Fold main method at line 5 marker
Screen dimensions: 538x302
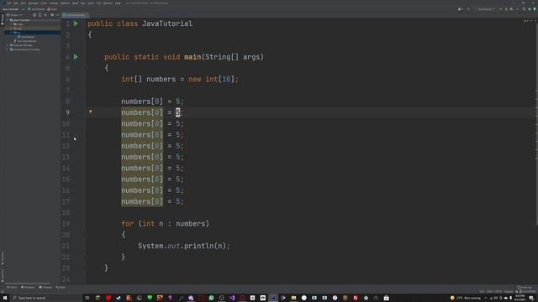84,68
